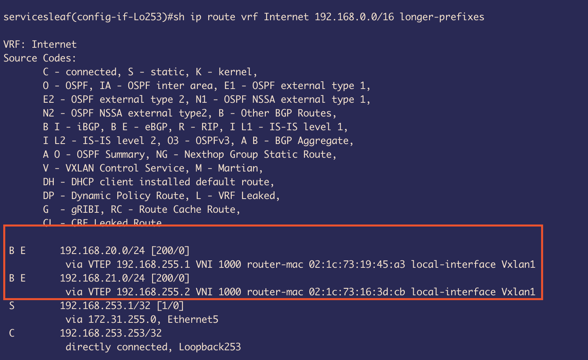Viewport: 588px width, 360px height.
Task: Click the Ethernet5 interface name
Action: (193, 320)
